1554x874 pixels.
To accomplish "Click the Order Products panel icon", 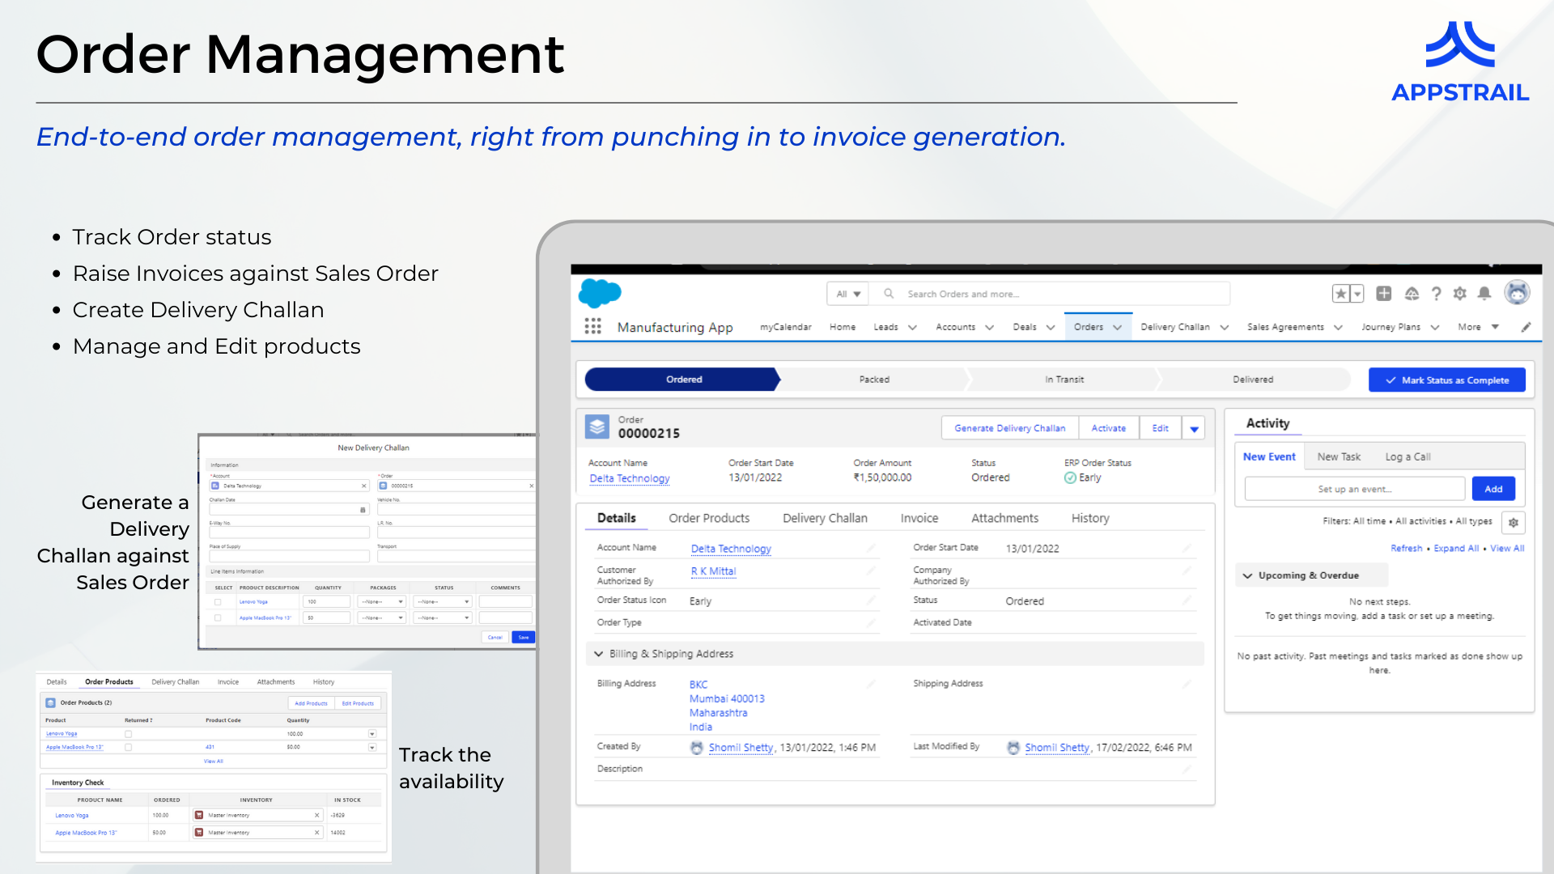I will (51, 702).
